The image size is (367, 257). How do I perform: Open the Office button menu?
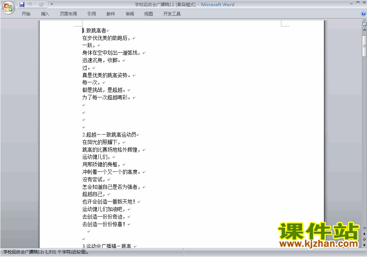[x=8, y=8]
